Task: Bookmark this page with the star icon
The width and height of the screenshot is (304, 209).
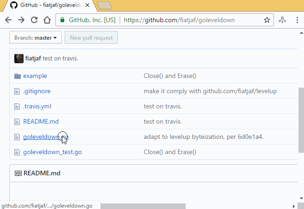Action: 267,20
